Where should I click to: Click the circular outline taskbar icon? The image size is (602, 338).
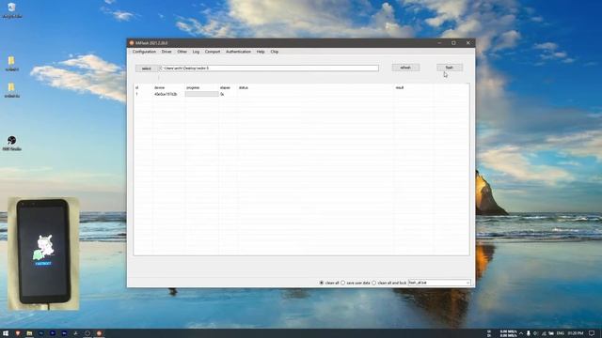87,333
